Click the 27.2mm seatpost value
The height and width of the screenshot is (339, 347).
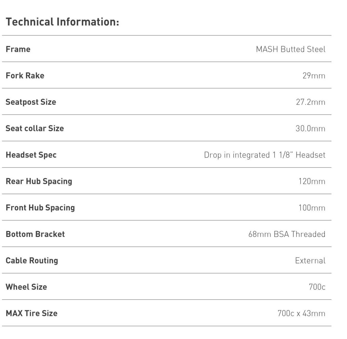(310, 102)
